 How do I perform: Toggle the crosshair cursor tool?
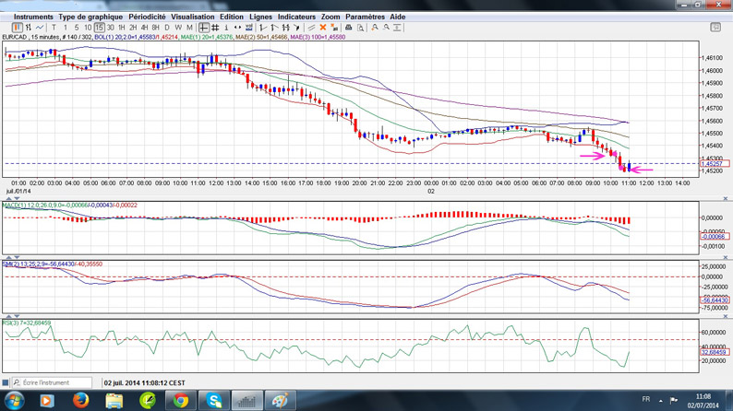point(204,28)
